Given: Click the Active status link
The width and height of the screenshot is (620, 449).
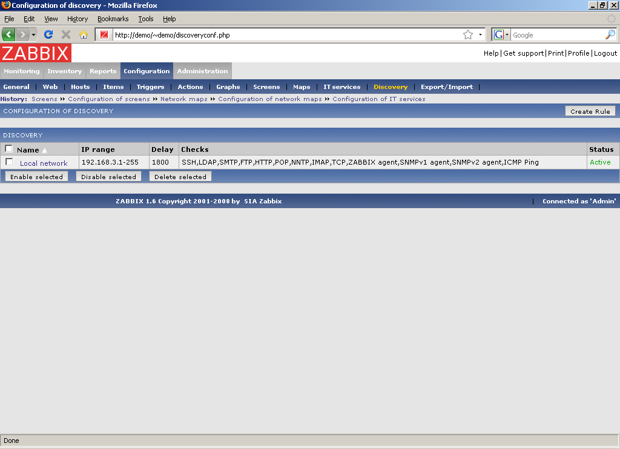Looking at the screenshot, I should coord(600,162).
